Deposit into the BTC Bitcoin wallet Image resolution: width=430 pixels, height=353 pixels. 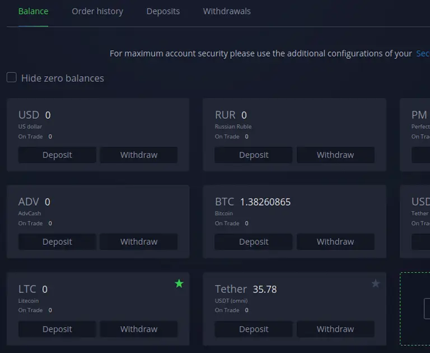pyautogui.click(x=254, y=241)
